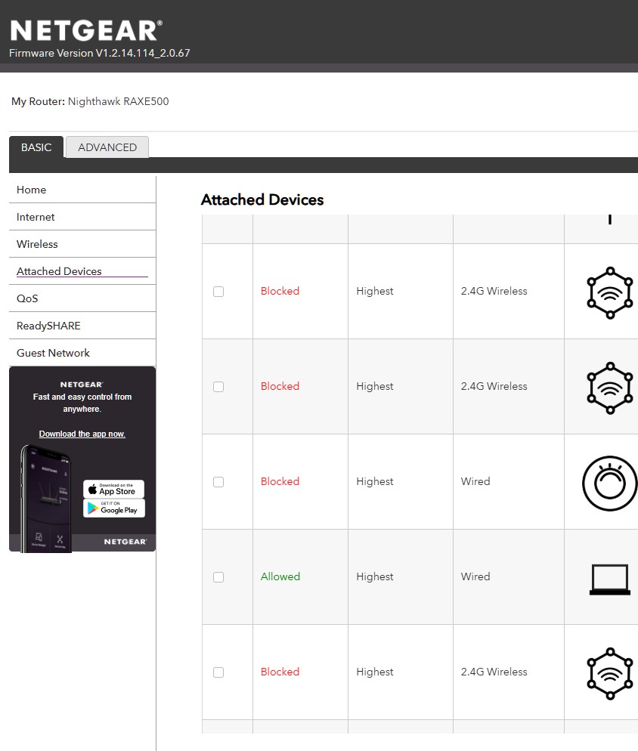Image resolution: width=638 pixels, height=751 pixels.
Task: Open the QoS sidebar item
Action: [27, 298]
